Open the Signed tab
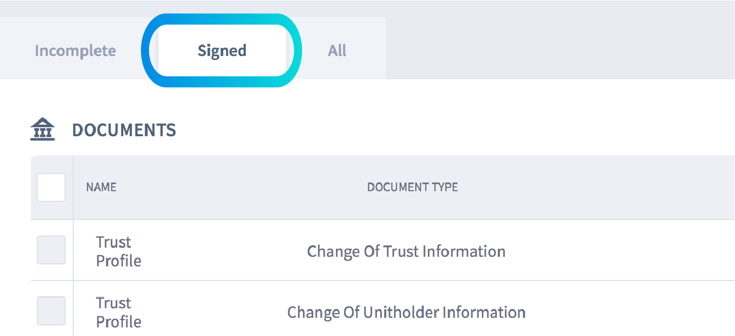The image size is (735, 336). tap(222, 51)
